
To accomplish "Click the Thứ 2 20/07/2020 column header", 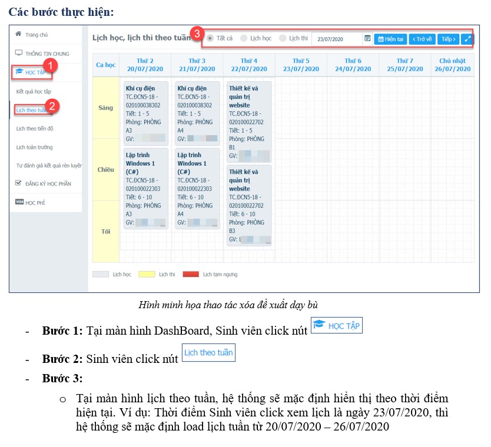I will (x=145, y=65).
